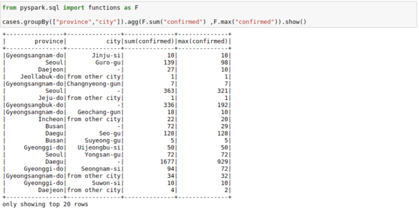
Task: Click the F.sum("confirmed") expression
Action: pos(174,22)
